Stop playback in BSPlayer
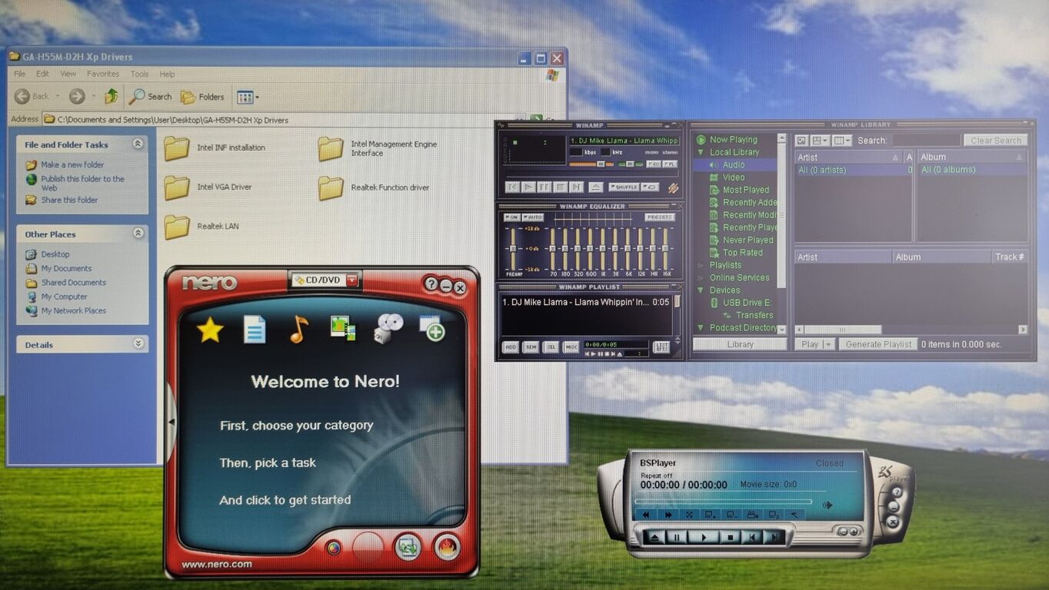The image size is (1049, 590). coord(731,537)
